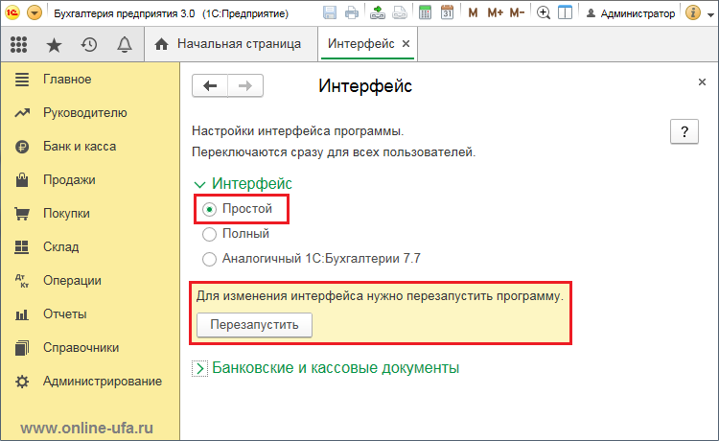Select the Простой radio button

point(210,210)
